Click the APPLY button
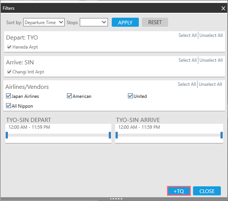Viewport: 228px width, 201px height. click(125, 23)
